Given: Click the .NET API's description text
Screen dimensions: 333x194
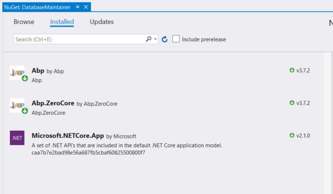Looking at the screenshot, I should (127, 146).
